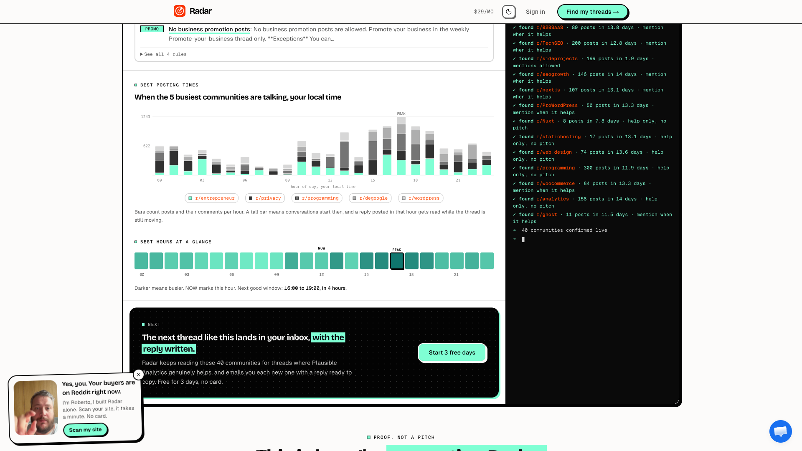
Task: Select the 00 hour heatmap cell
Action: pos(141,261)
